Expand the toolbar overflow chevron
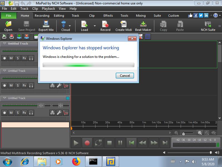The width and height of the screenshot is (222, 167). tap(220, 26)
